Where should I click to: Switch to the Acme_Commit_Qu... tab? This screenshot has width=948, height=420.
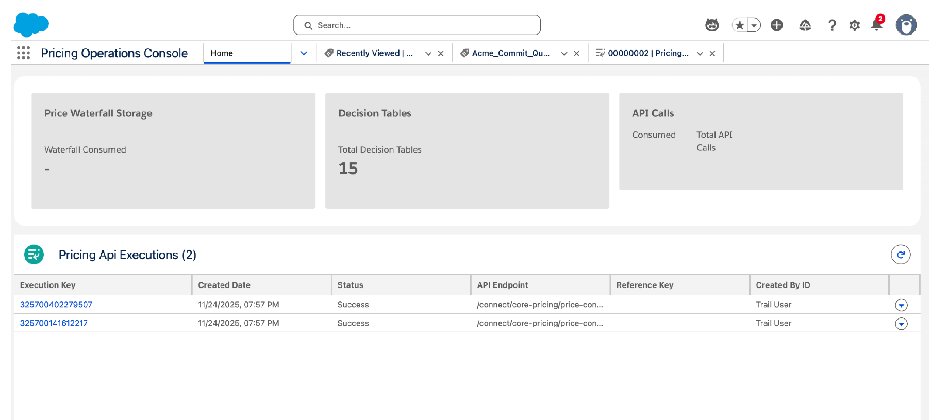[510, 53]
